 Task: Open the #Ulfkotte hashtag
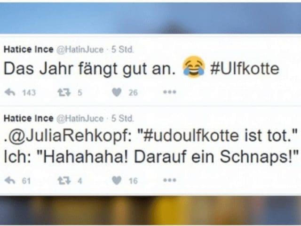click(x=245, y=69)
